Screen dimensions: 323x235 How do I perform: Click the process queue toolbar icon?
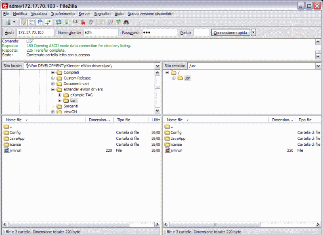click(67, 22)
